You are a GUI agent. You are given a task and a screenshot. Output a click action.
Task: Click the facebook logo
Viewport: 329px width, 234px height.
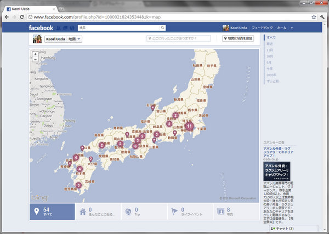click(41, 28)
